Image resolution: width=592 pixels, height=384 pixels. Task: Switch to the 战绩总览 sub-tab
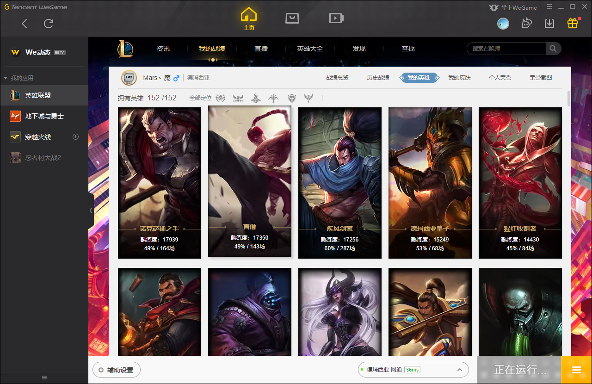click(337, 78)
